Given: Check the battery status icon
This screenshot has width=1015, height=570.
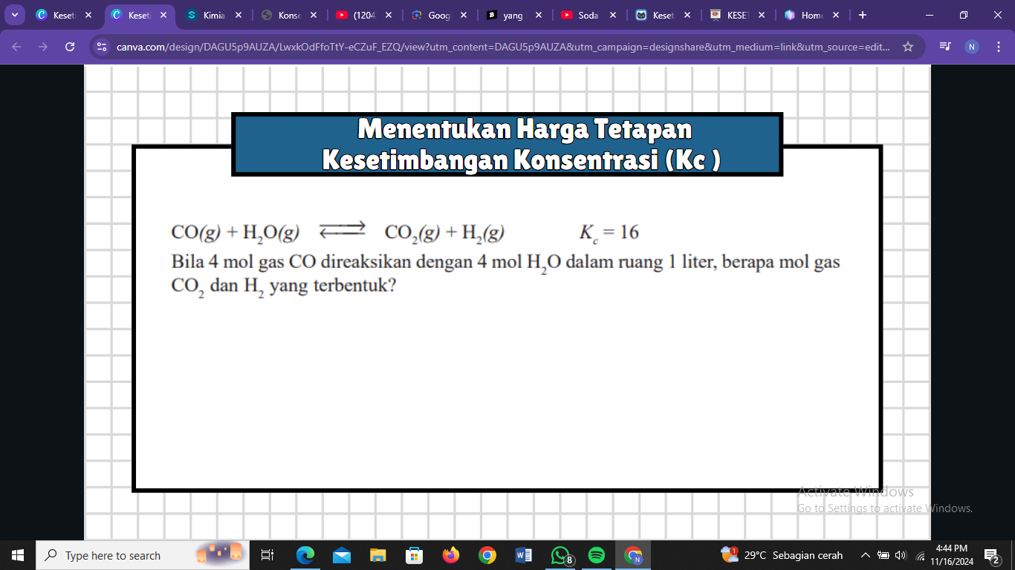Looking at the screenshot, I should pos(883,555).
